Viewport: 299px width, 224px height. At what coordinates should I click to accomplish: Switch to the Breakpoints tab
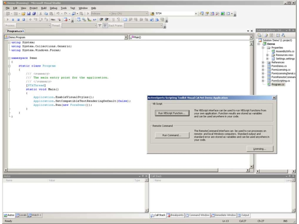(175, 215)
